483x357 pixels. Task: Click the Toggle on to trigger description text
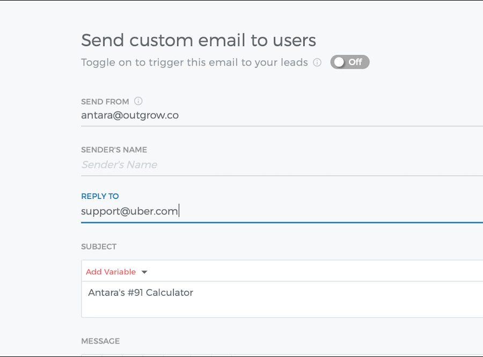point(194,62)
